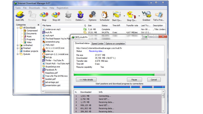
Task: Expand the Queues category node
Action: (x=18, y=54)
